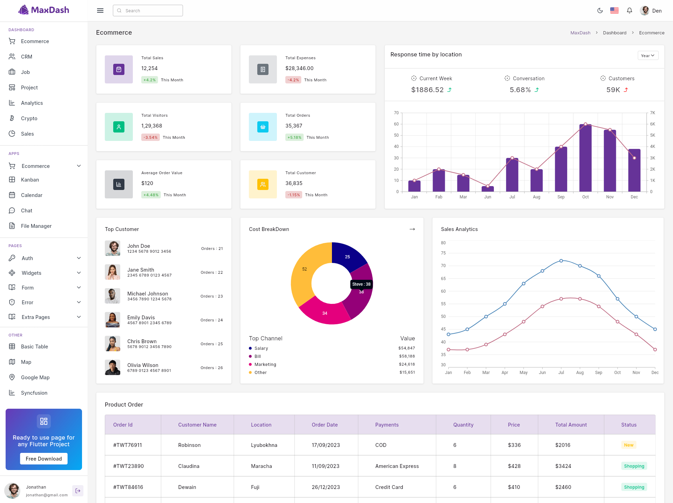Image resolution: width=673 pixels, height=503 pixels.
Task: Toggle dark mode with the moon icon
Action: [x=600, y=11]
